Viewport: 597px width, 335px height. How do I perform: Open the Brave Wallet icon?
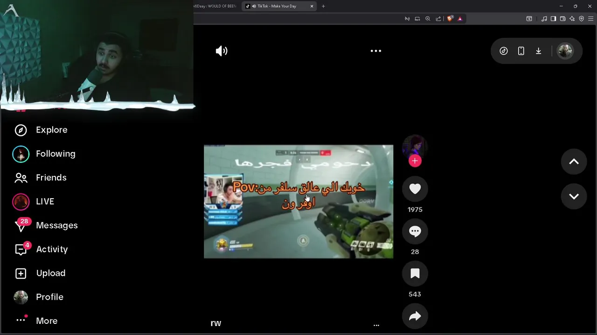(562, 19)
